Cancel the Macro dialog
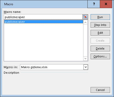This screenshot has height=97, width=114. [100, 90]
